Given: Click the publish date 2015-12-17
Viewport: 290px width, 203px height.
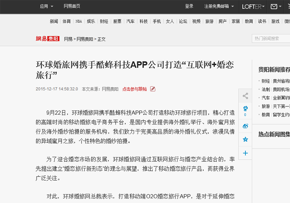Looking at the screenshot, I should tap(57, 89).
